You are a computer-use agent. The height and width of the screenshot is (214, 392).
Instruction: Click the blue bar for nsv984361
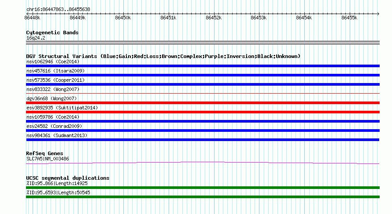click(x=203, y=140)
